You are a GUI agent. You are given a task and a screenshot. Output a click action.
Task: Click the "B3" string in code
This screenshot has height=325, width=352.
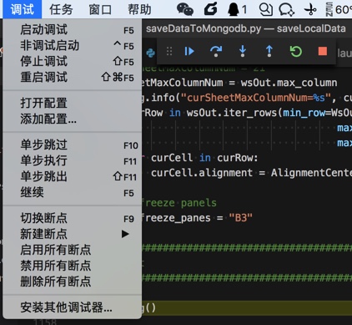click(241, 218)
